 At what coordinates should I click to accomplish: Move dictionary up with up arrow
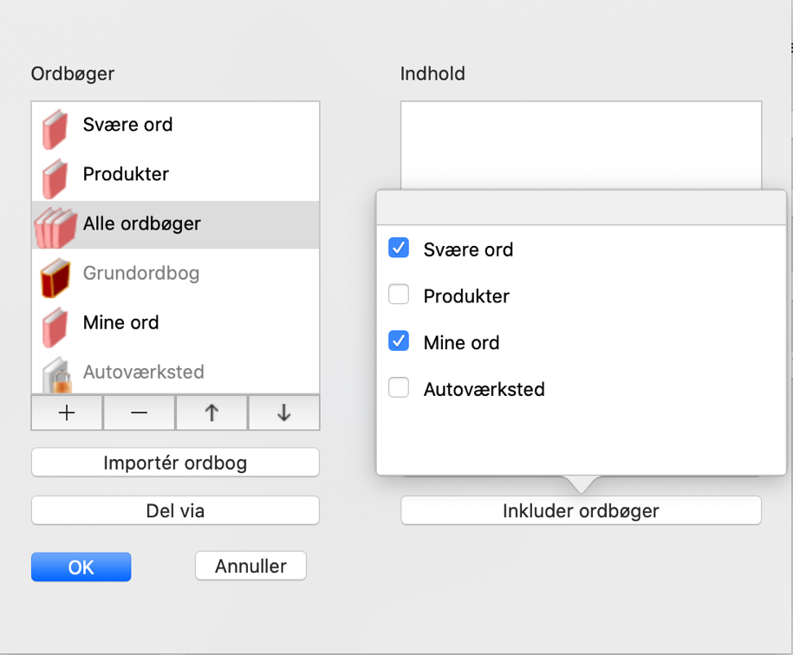click(x=211, y=413)
